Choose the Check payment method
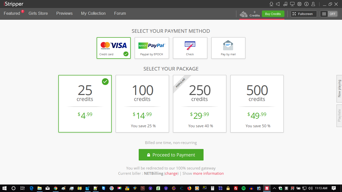The width and height of the screenshot is (342, 192). coord(190,48)
